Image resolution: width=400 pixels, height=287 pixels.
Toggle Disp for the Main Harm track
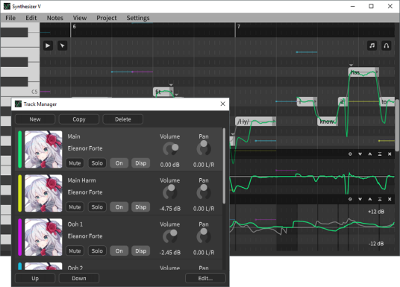(x=141, y=207)
